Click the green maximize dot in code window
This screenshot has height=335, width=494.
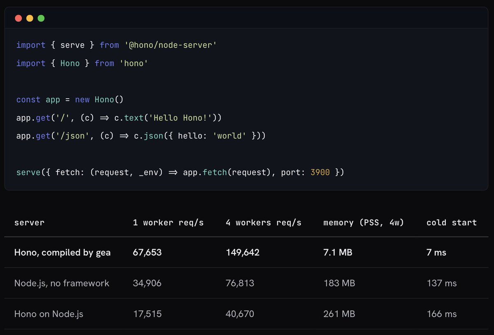[x=41, y=18]
